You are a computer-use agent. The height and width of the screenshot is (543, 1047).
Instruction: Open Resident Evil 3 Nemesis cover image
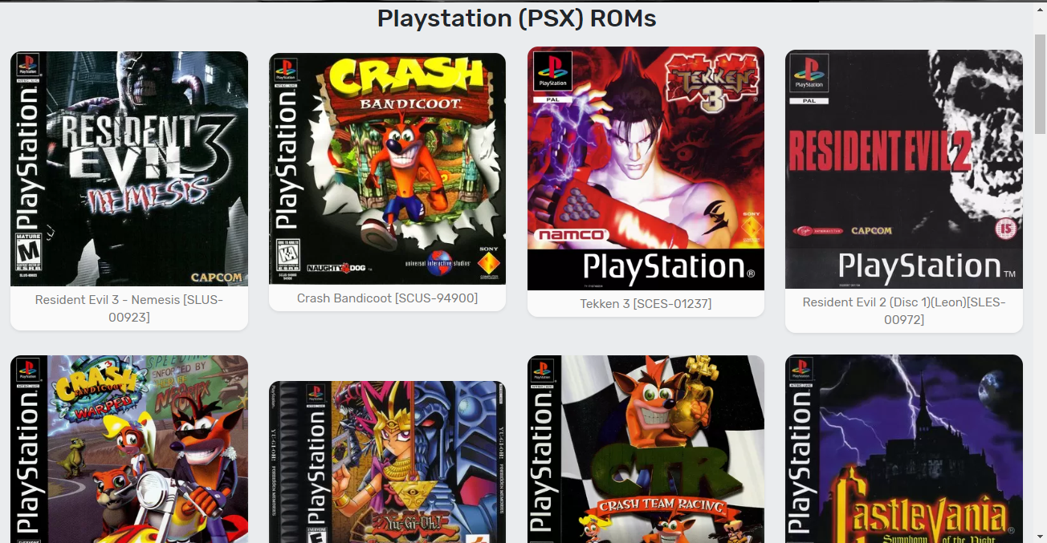[x=129, y=168]
